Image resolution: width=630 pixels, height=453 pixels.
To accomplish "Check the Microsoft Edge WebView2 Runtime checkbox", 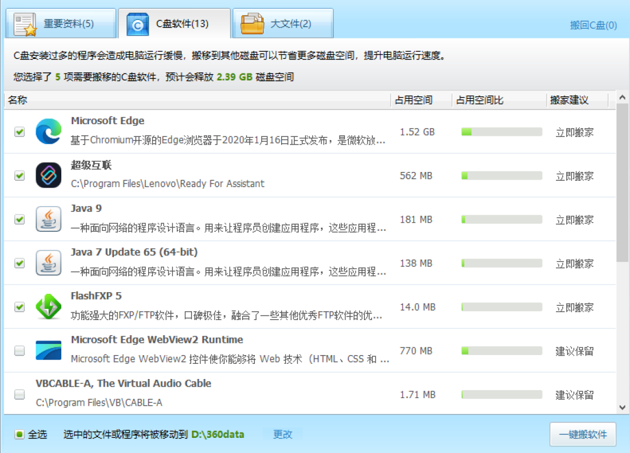I will pos(19,350).
